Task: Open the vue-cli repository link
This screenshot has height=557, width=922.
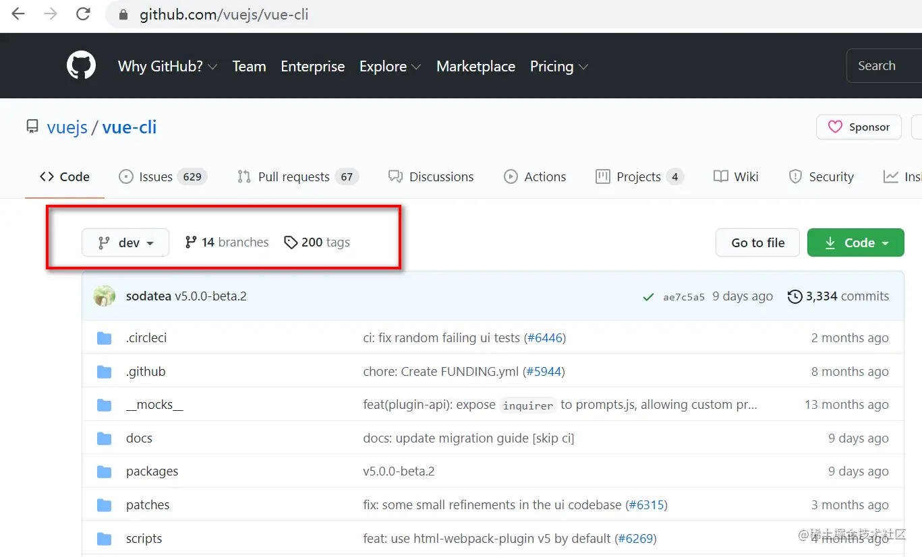Action: 129,127
